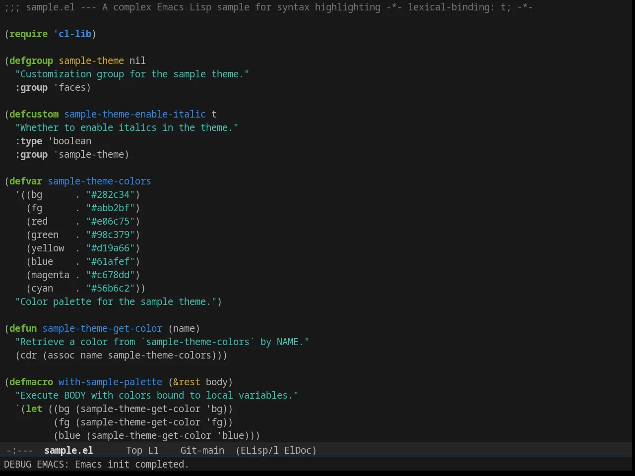
Task: Click the 'assoc' function call
Action: (x=62, y=355)
